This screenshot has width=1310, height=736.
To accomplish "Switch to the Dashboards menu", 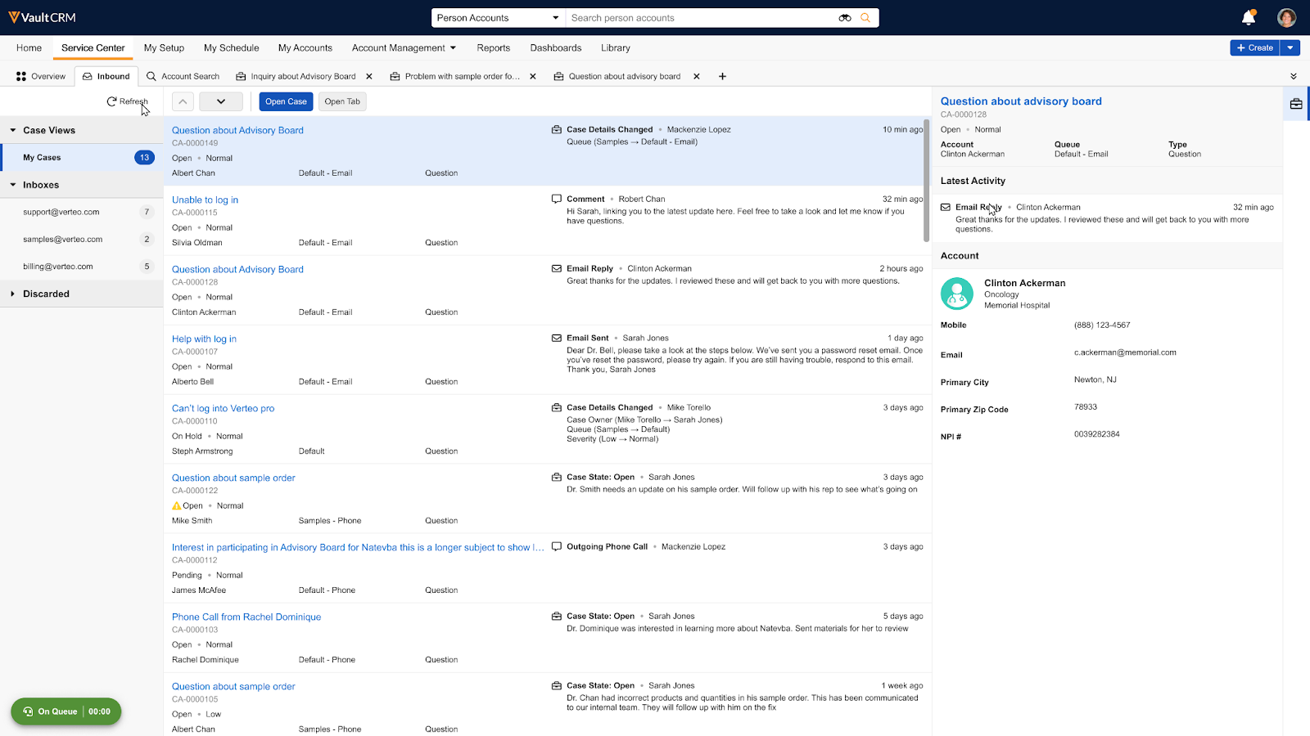I will point(555,48).
